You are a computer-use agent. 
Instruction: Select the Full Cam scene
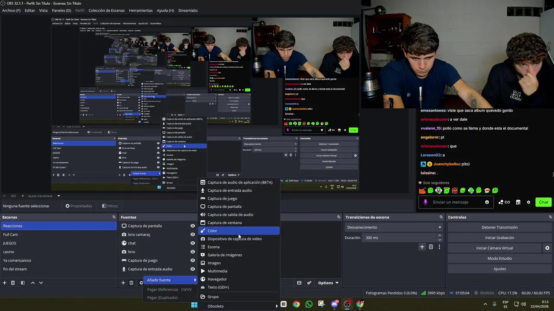click(58, 235)
